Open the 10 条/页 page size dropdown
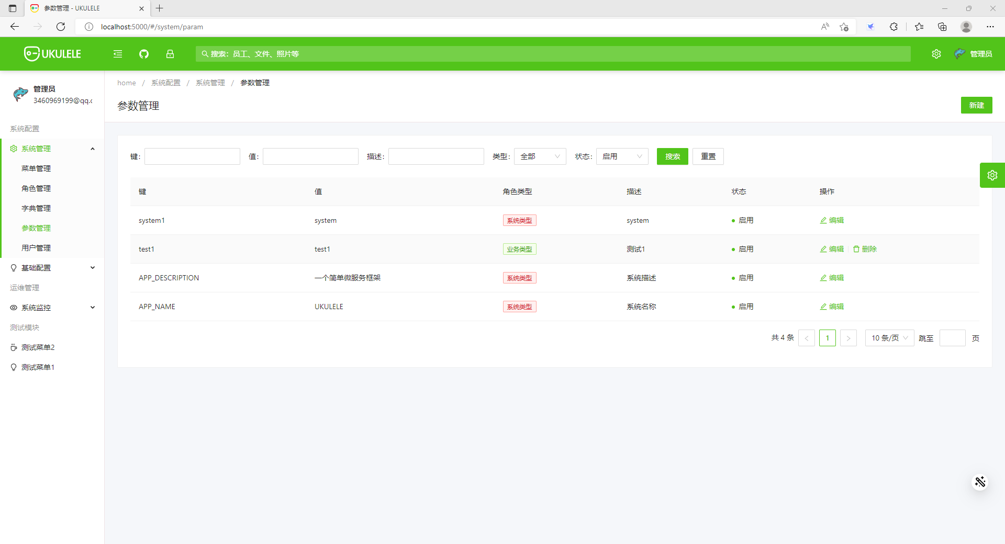Image resolution: width=1005 pixels, height=544 pixels. (890, 338)
